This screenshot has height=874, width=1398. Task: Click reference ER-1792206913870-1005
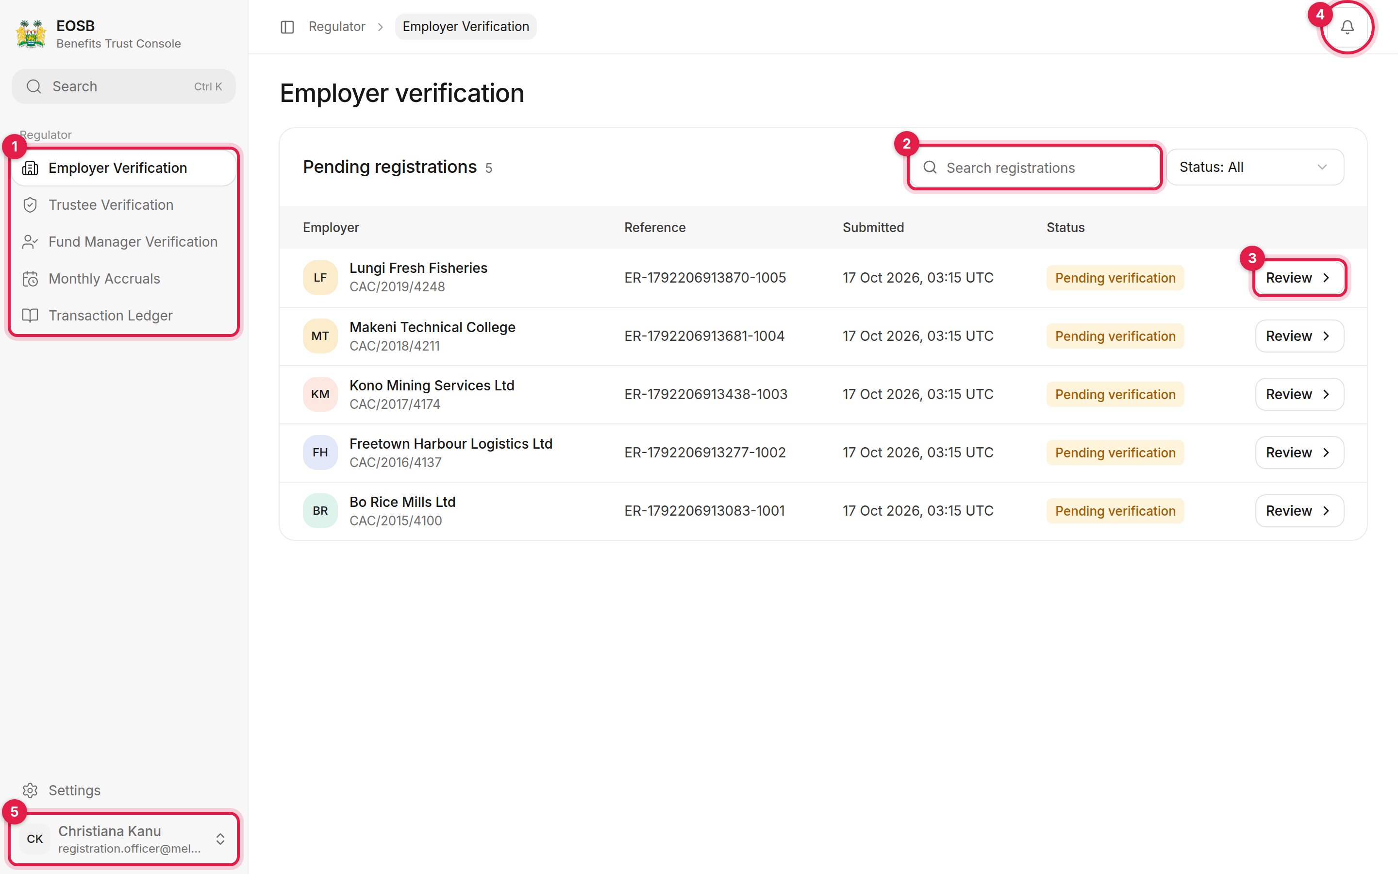[x=705, y=278]
